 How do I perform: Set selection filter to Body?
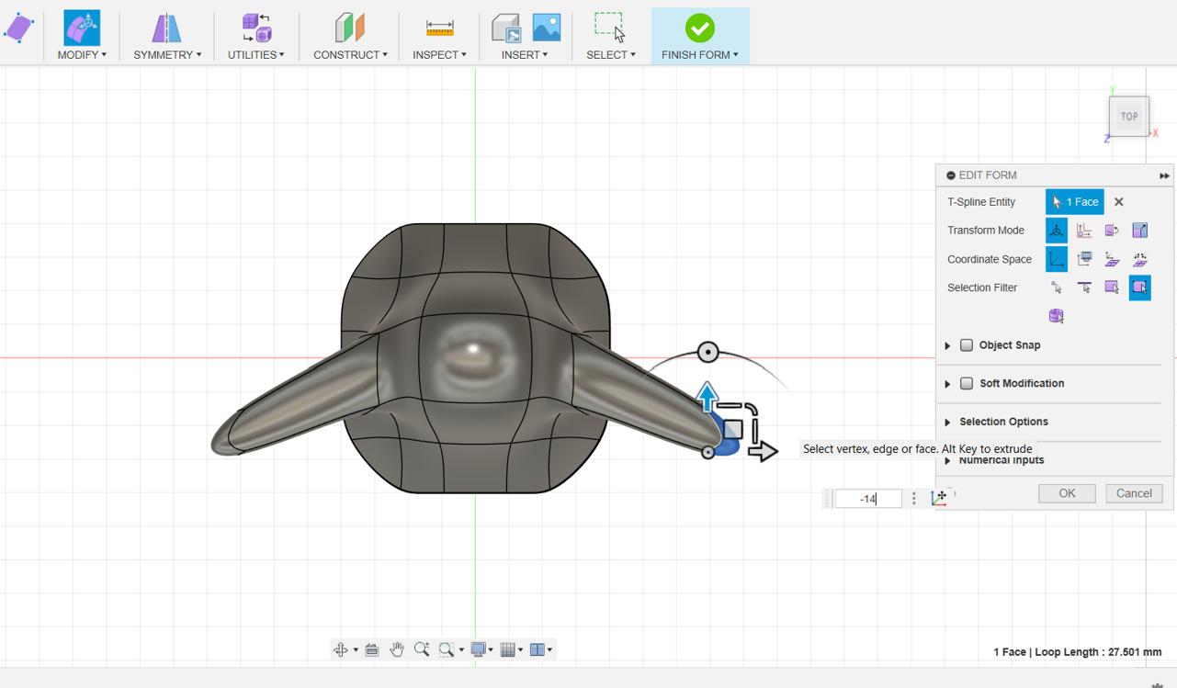[x=1057, y=316]
